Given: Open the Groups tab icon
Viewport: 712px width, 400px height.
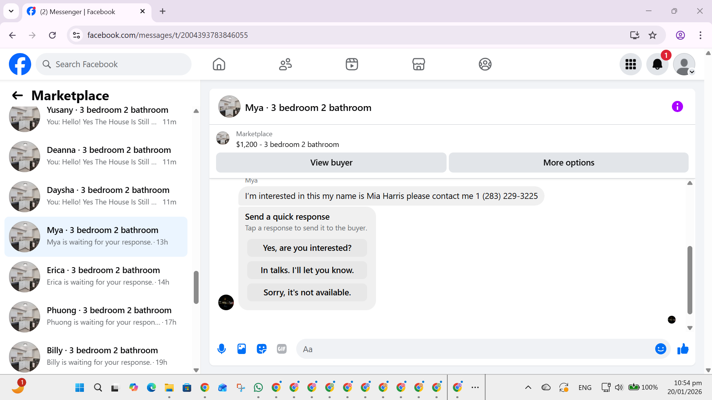Looking at the screenshot, I should click(x=485, y=64).
